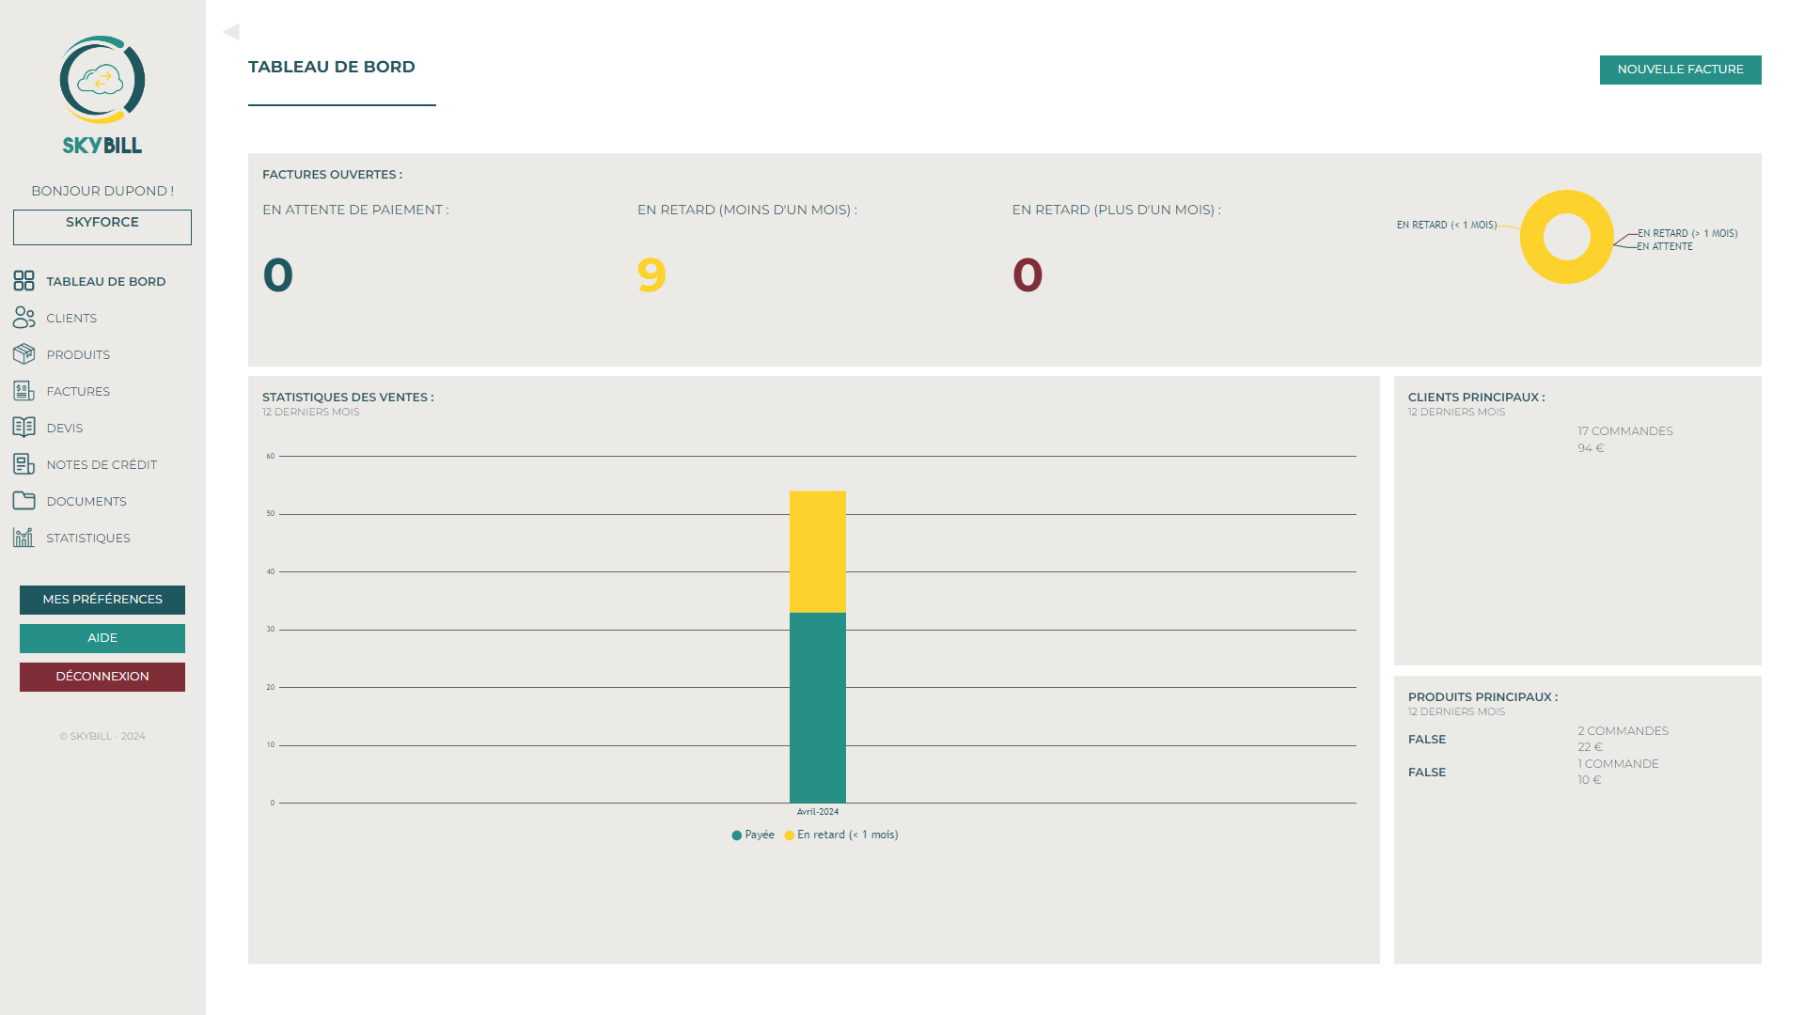Click the Clients people icon
The width and height of the screenshot is (1804, 1015).
point(24,318)
